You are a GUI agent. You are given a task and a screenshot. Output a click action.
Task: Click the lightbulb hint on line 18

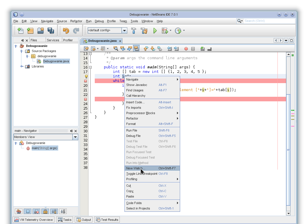(86, 76)
